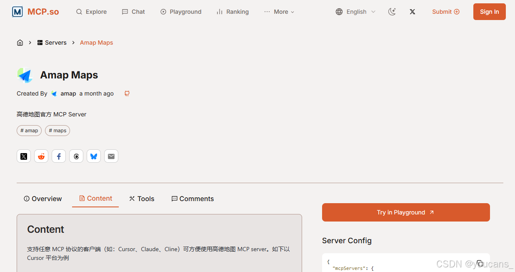Select the # maps tag
This screenshot has height=272, width=515.
pos(57,131)
